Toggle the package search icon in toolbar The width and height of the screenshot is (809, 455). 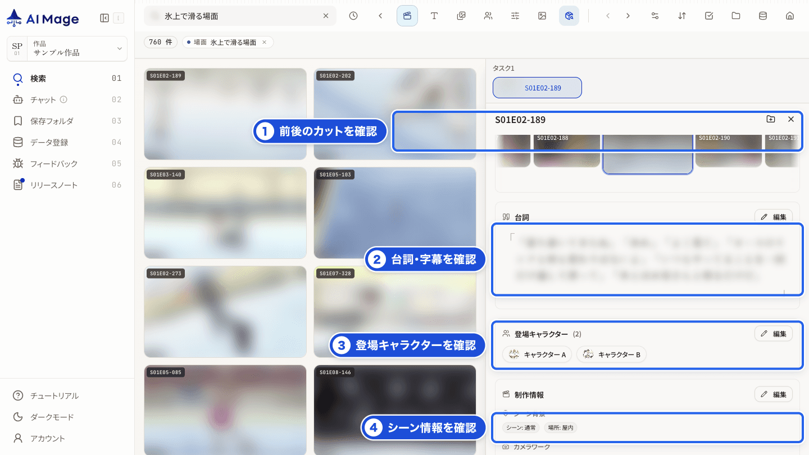click(569, 16)
